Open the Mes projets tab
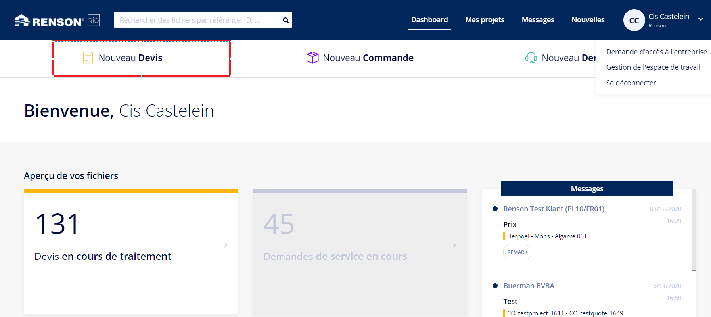 click(485, 20)
